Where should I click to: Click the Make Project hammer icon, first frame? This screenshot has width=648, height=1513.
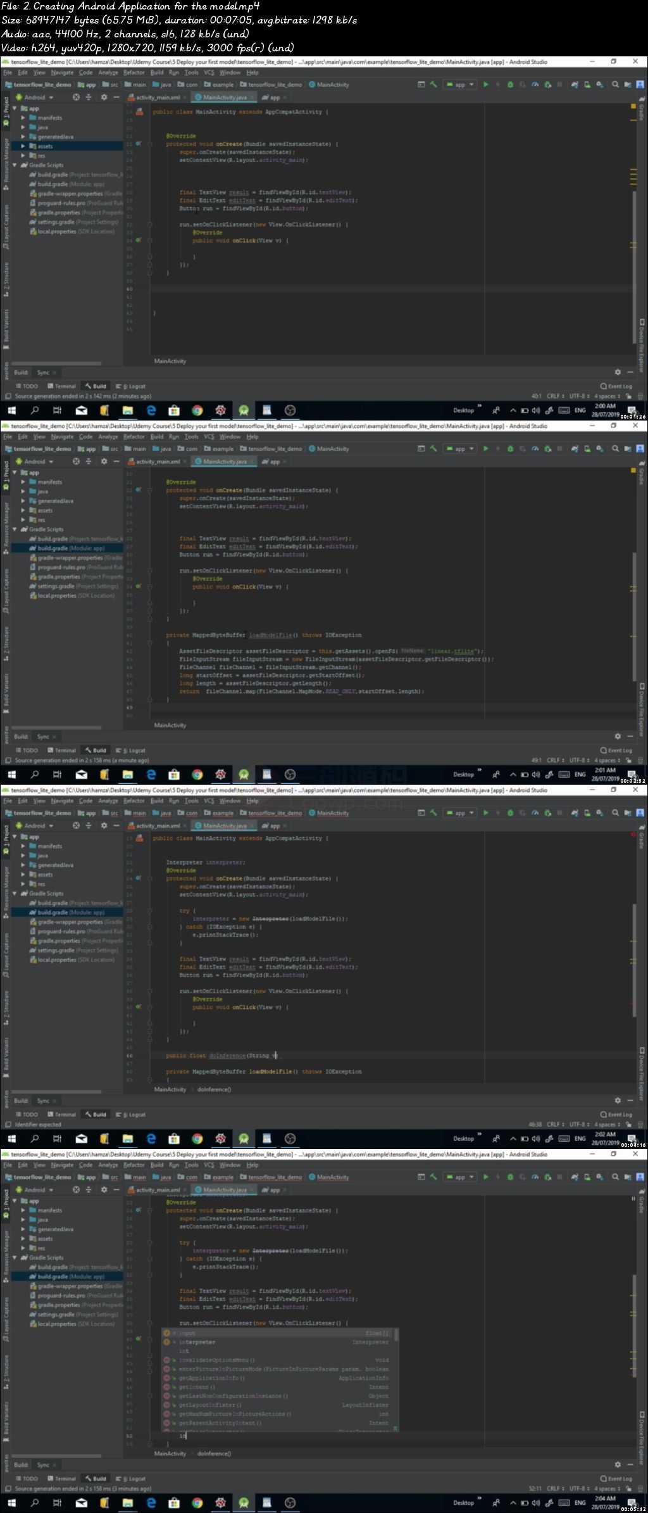[x=433, y=84]
